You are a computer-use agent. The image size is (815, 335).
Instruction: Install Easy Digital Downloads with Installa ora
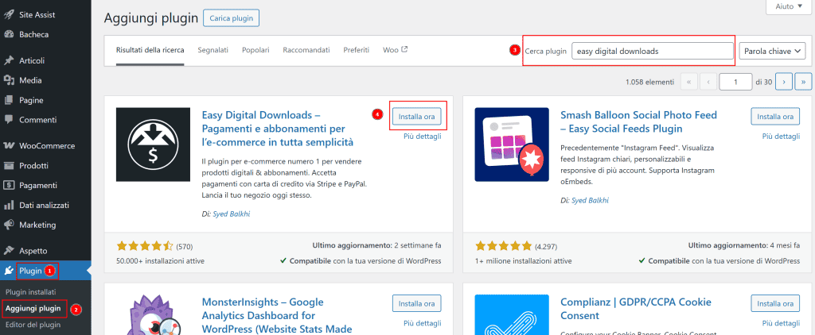tap(416, 117)
